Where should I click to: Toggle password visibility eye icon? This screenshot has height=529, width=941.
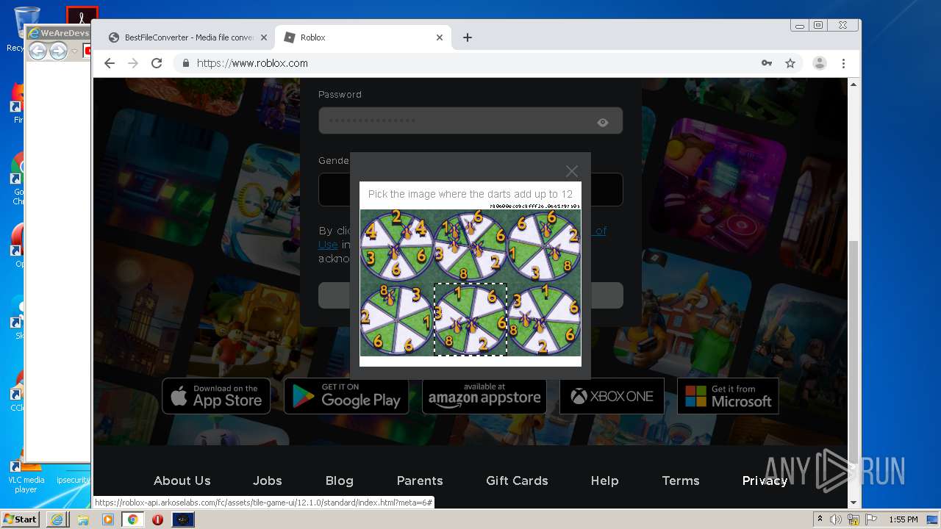603,122
